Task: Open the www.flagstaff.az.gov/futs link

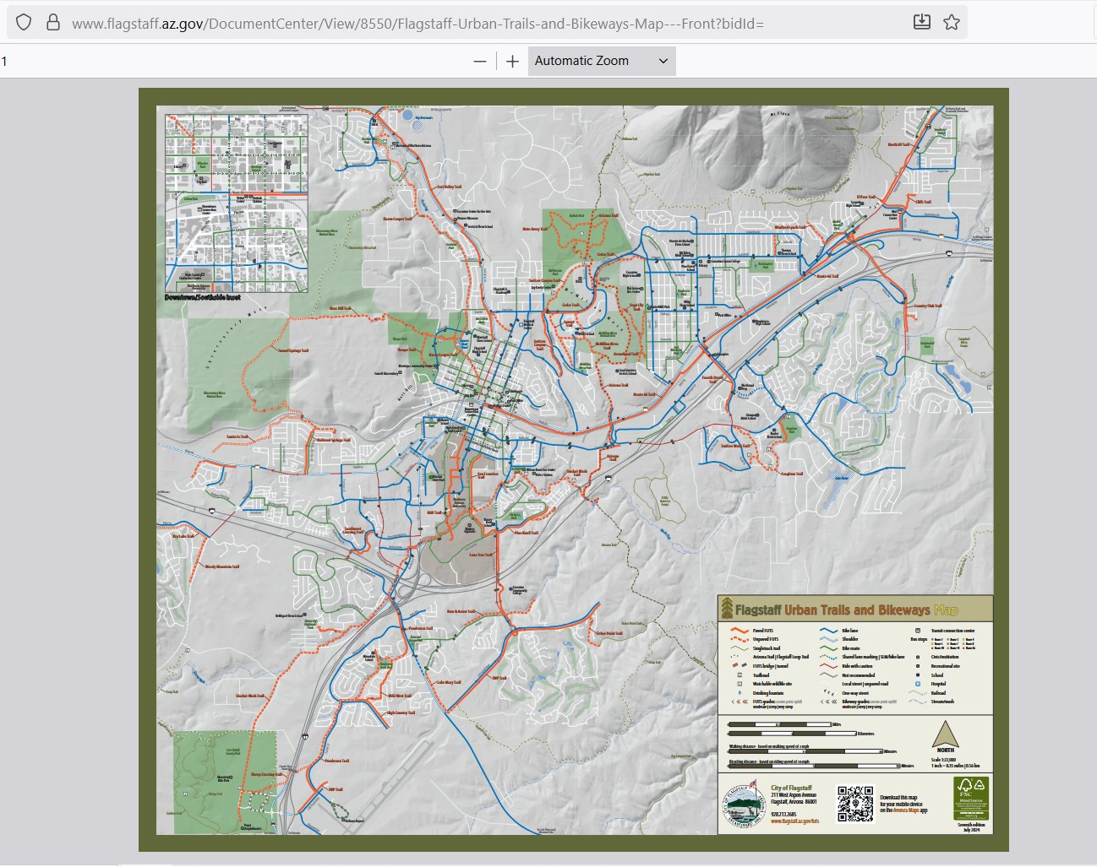Action: (794, 821)
